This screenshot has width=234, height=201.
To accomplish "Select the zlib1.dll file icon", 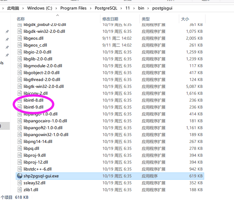I will click(20, 190).
